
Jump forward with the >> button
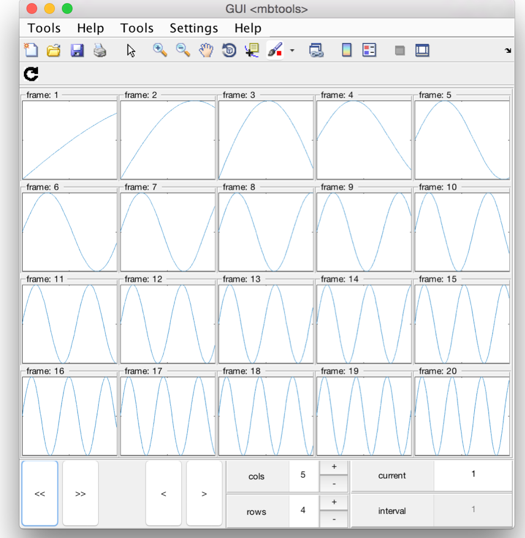tap(80, 494)
